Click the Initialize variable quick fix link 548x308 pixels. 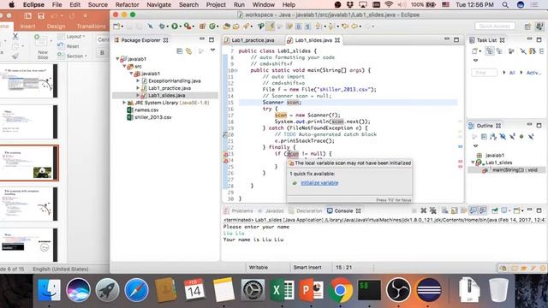pos(319,182)
